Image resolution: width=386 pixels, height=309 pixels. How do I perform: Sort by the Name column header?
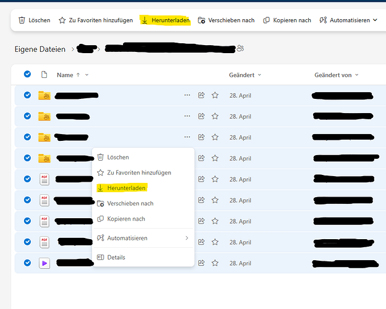tap(65, 75)
